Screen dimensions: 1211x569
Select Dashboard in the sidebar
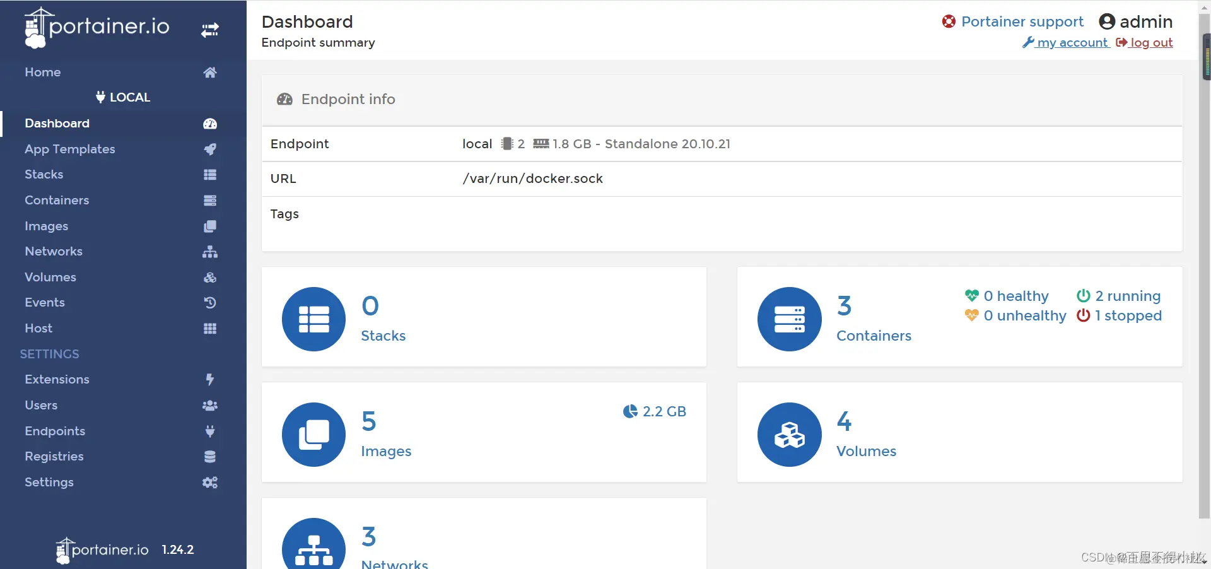(57, 124)
